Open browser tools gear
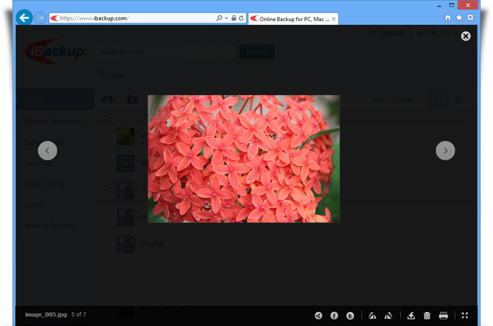493x326 pixels. click(x=470, y=18)
